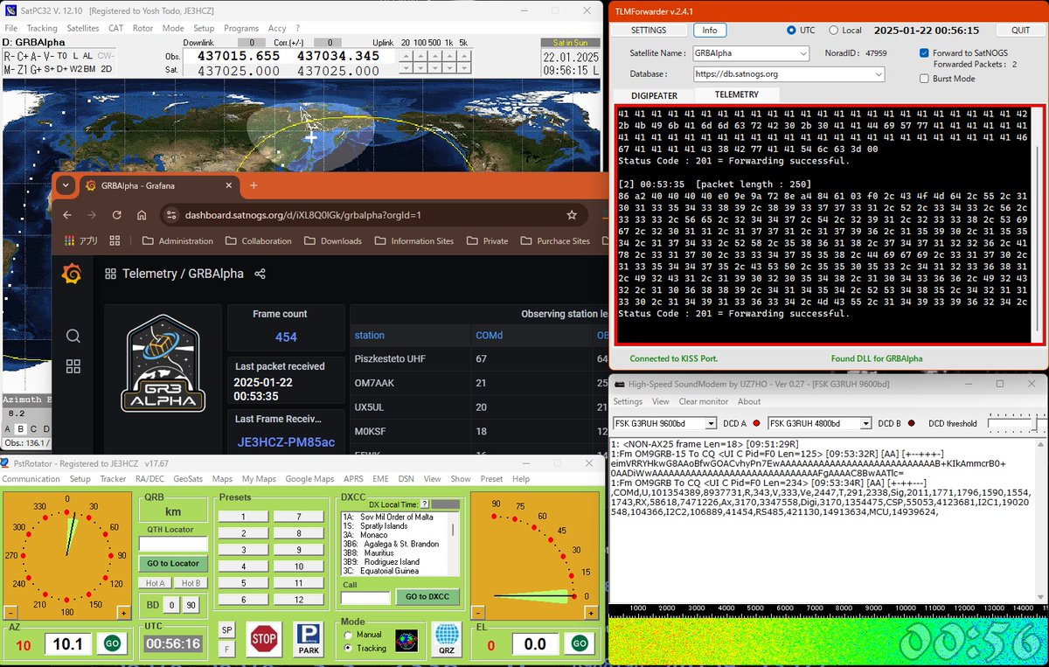Click the GO to Locator button

[173, 564]
